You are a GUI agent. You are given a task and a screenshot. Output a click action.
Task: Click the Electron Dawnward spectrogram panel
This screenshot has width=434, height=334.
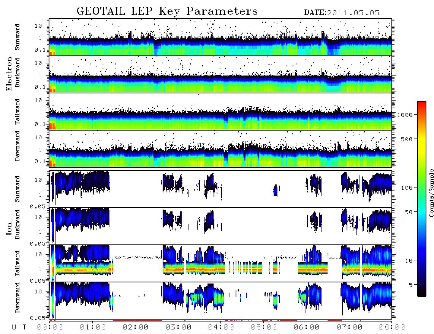(x=220, y=149)
